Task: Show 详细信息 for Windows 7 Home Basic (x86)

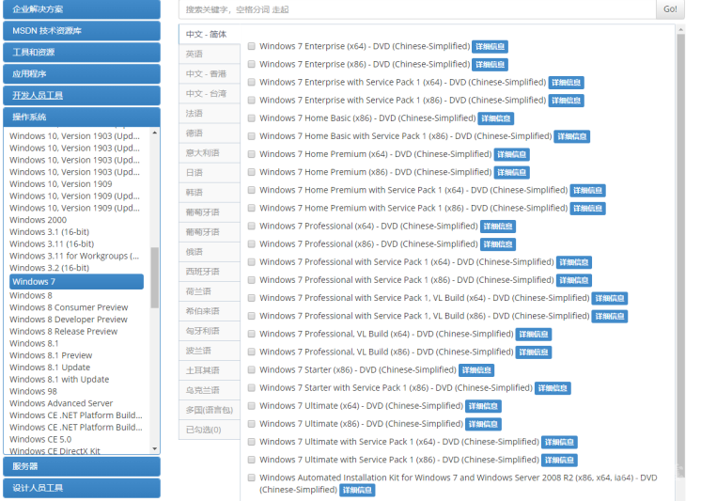Action: (496, 118)
